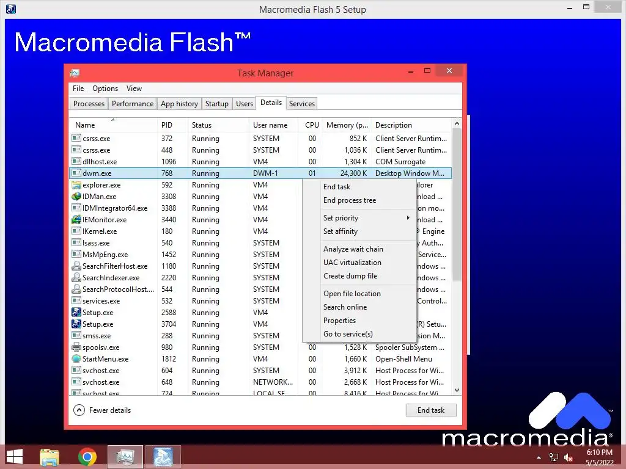The image size is (626, 469).
Task: Click the StartMenu.exe shell icon
Action: click(76, 359)
